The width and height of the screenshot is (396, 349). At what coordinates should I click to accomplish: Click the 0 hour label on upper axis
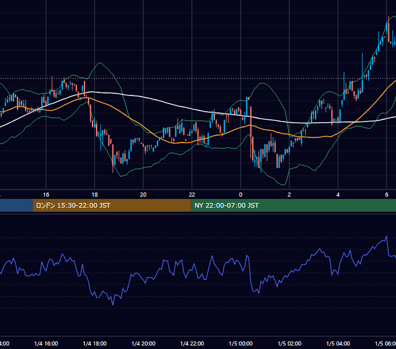pyautogui.click(x=241, y=195)
